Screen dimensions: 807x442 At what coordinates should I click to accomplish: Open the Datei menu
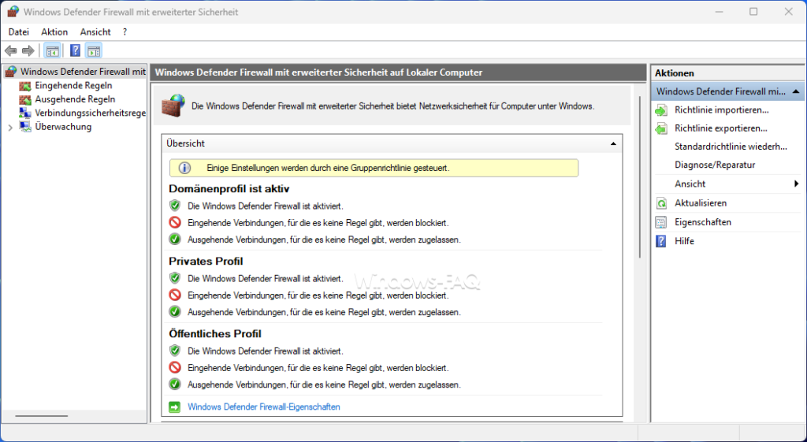[x=19, y=32]
